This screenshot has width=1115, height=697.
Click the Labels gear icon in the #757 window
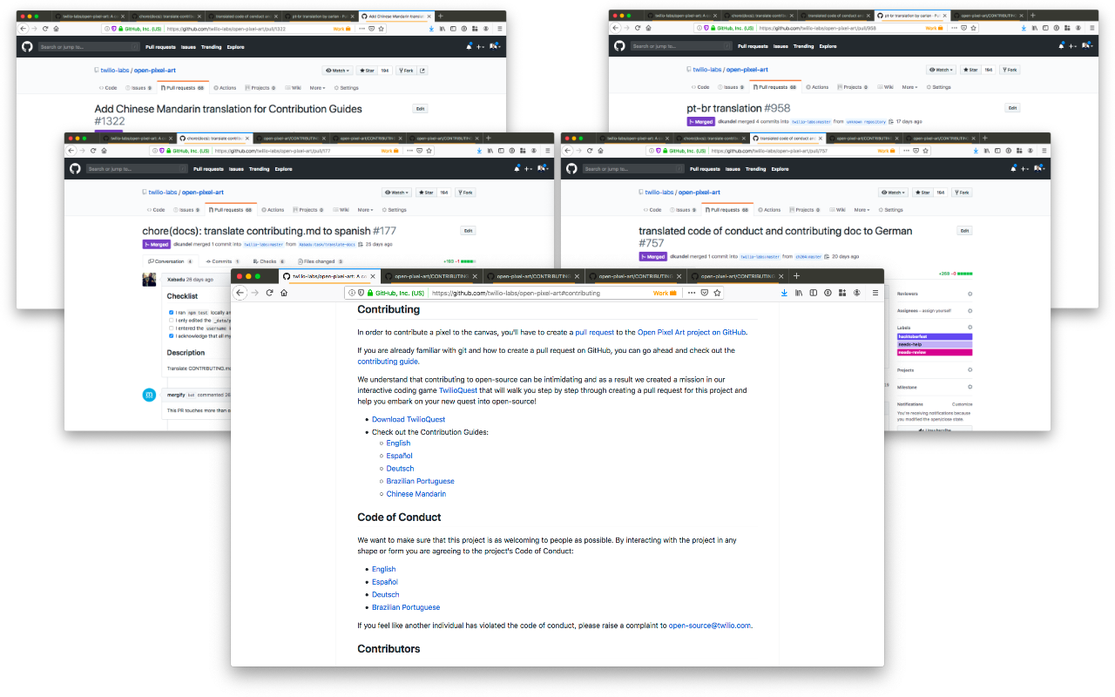(970, 328)
